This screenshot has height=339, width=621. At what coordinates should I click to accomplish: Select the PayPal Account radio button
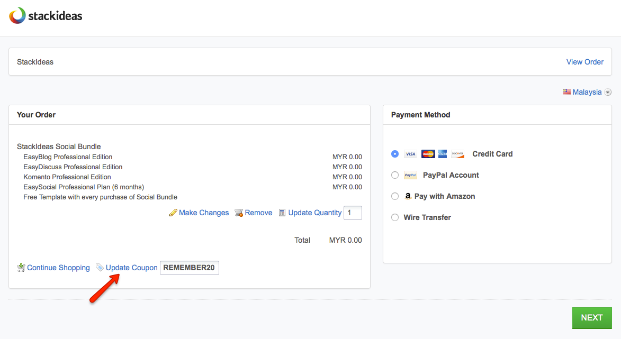click(x=395, y=175)
